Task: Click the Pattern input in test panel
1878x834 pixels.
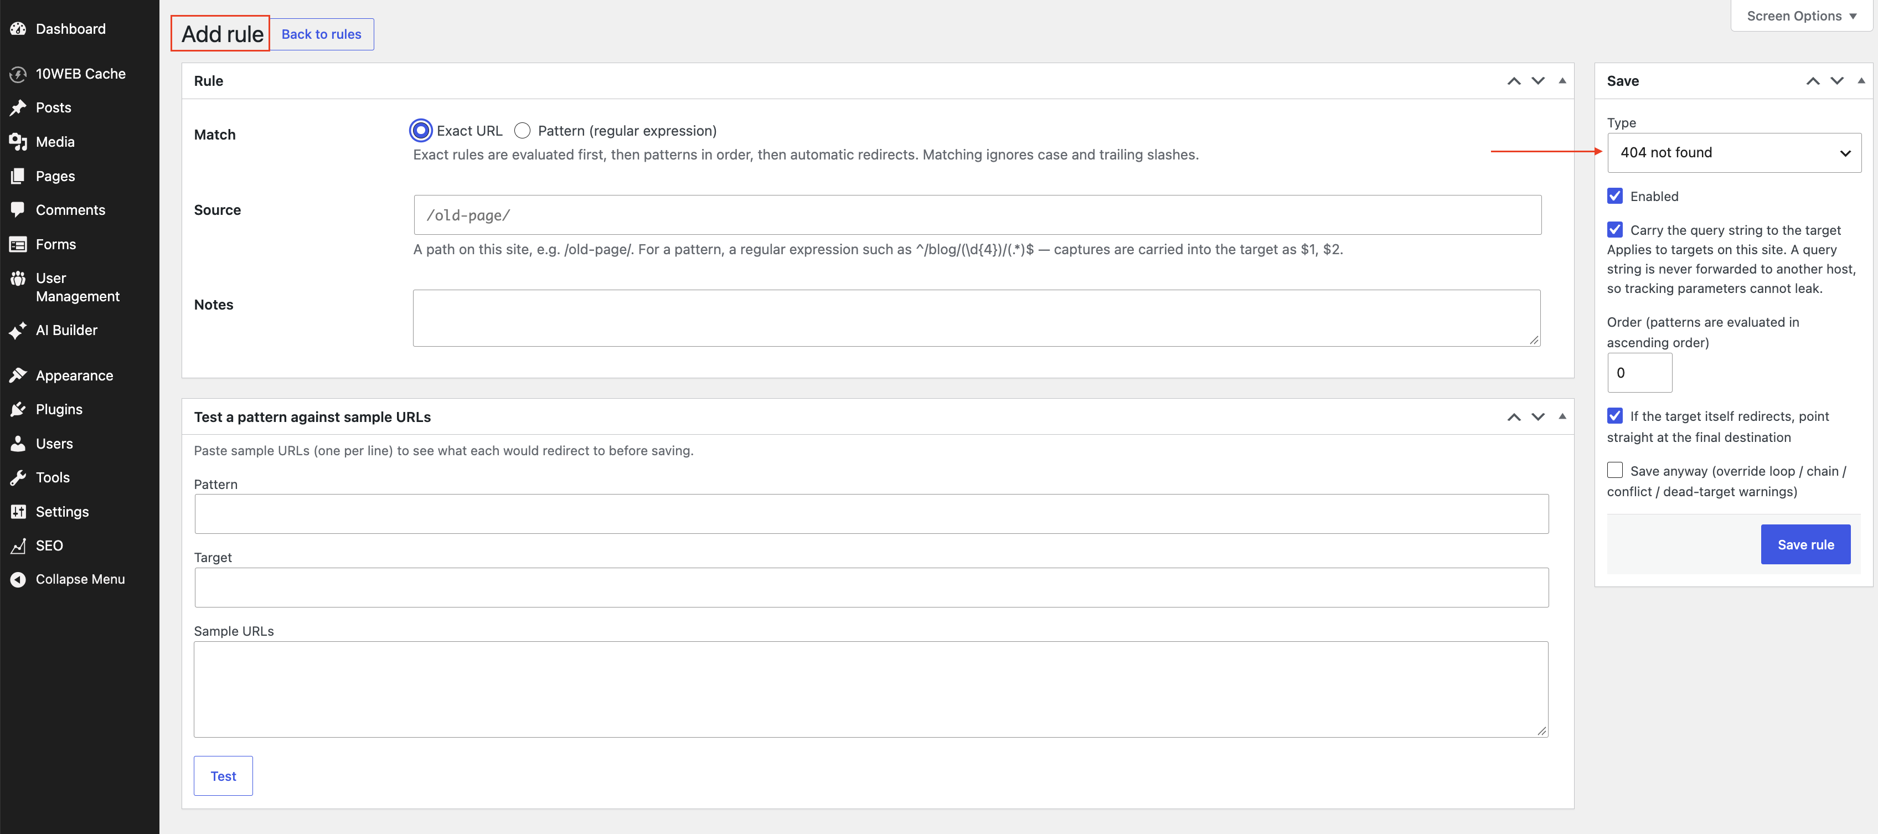Action: click(871, 514)
